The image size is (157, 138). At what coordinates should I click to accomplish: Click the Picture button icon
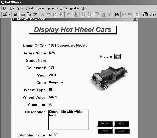point(117,57)
